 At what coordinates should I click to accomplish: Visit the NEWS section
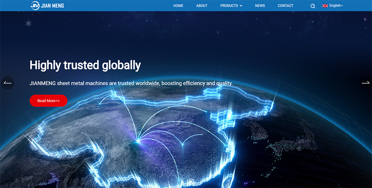pyautogui.click(x=260, y=6)
